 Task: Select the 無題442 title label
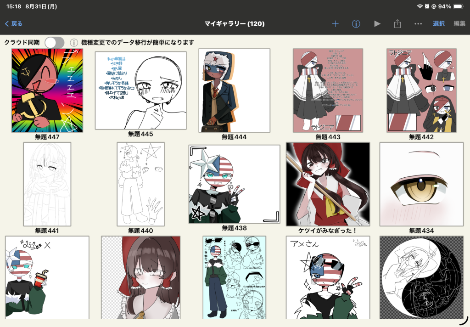pyautogui.click(x=421, y=137)
